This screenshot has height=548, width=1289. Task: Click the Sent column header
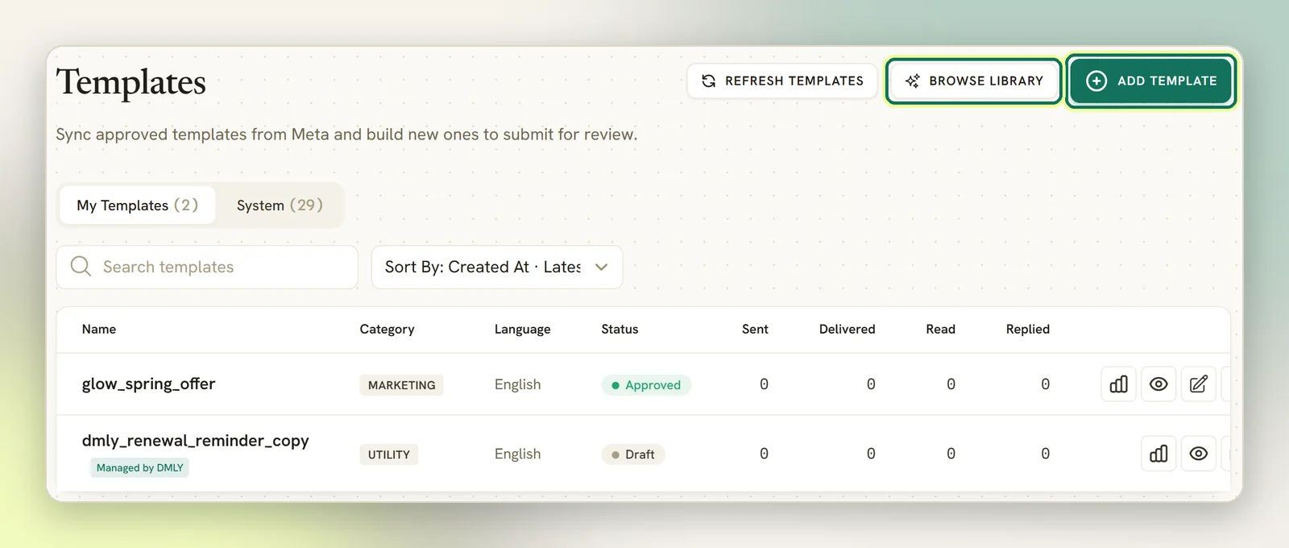pos(755,329)
